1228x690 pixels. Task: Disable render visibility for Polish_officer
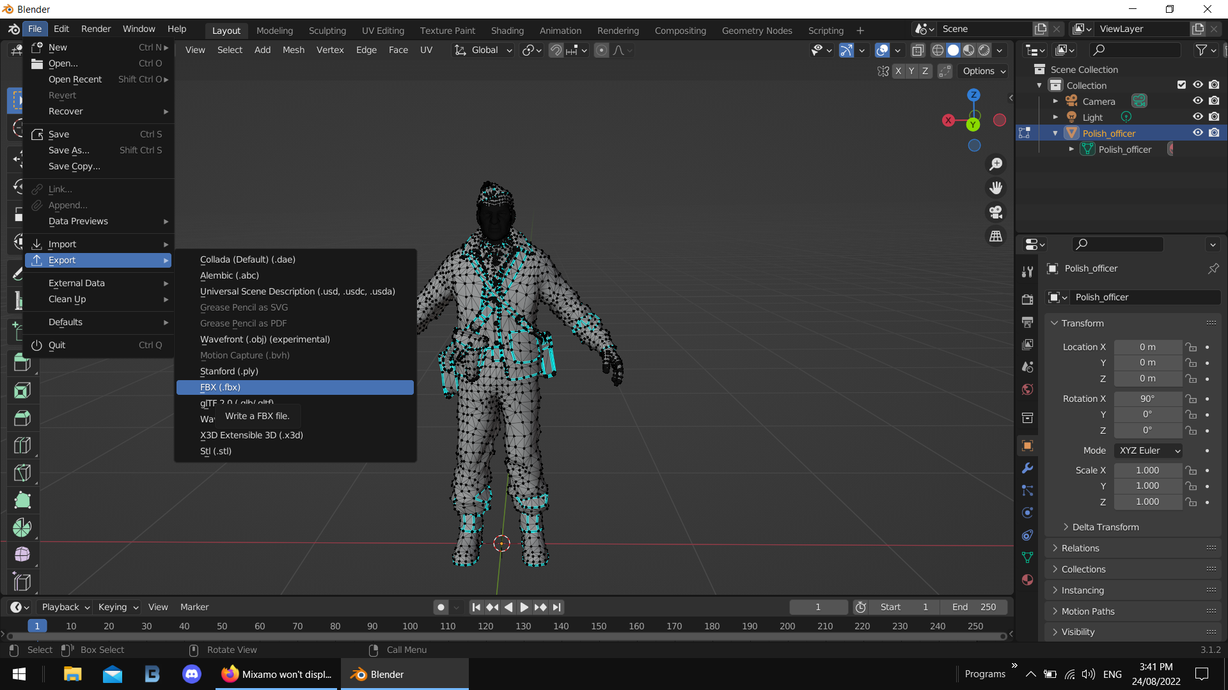pos(1215,132)
